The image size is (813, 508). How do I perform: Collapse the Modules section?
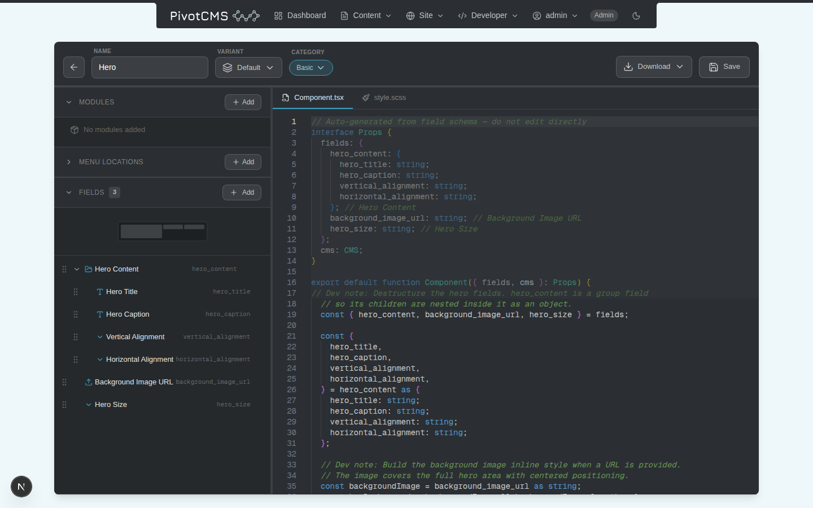pyautogui.click(x=69, y=102)
